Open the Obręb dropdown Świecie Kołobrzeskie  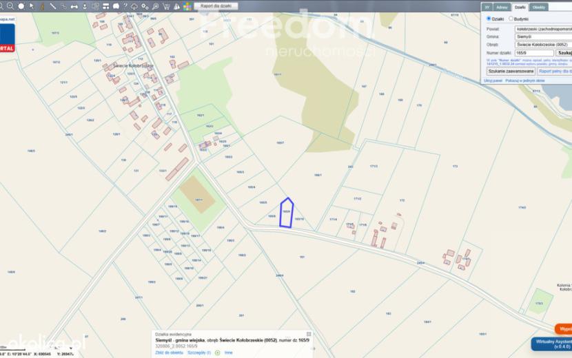click(x=543, y=45)
